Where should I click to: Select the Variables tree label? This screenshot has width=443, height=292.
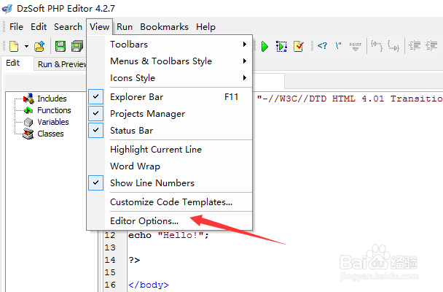point(53,122)
